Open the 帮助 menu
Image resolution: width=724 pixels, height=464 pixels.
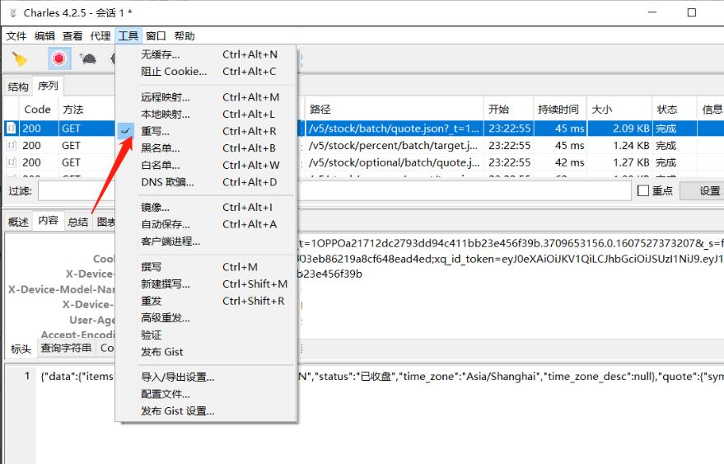185,36
